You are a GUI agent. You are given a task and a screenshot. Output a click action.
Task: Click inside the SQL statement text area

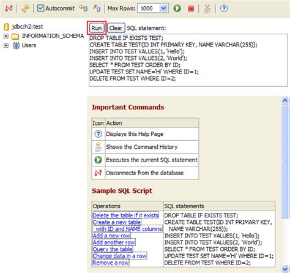188,61
